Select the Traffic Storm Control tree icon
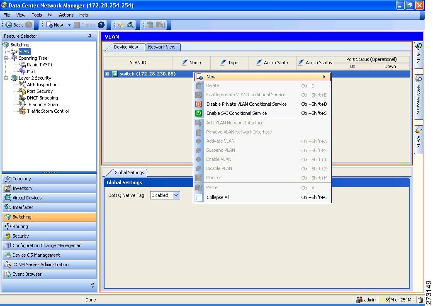The width and height of the screenshot is (433, 306). click(22, 111)
